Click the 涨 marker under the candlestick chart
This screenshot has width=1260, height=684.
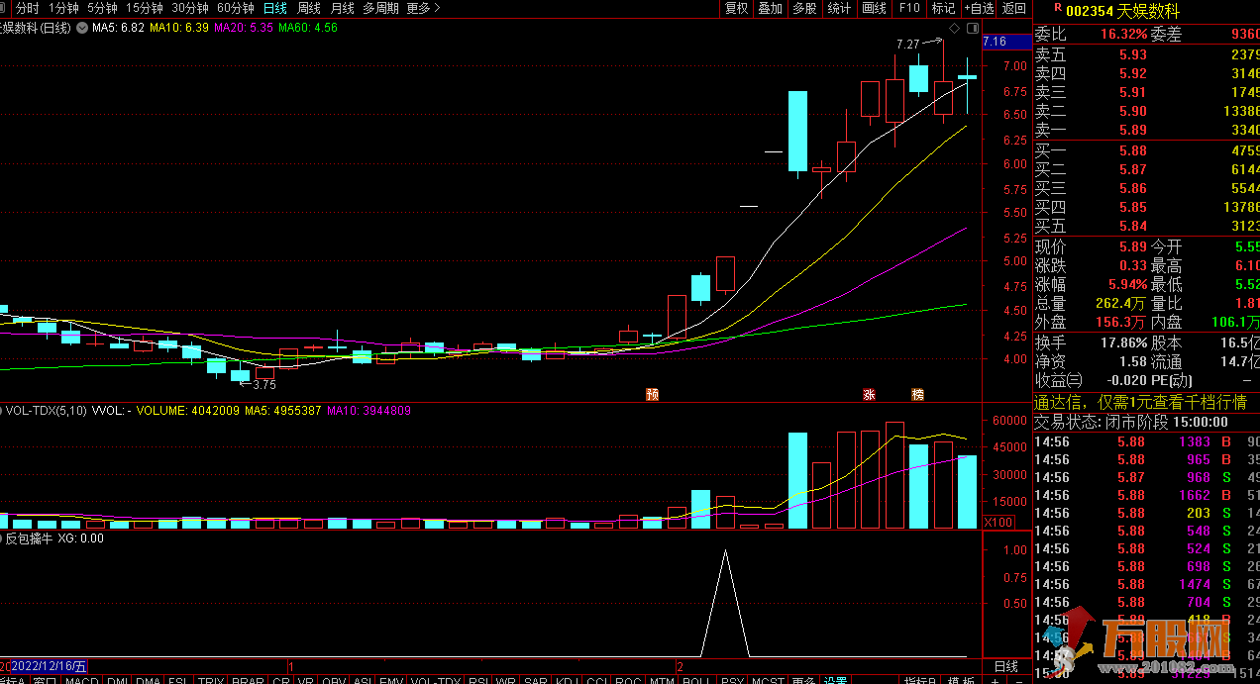870,394
